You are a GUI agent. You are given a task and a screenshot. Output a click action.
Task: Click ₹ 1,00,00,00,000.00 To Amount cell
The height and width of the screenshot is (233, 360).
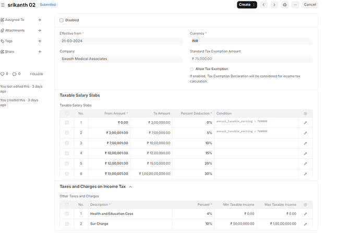pos(151,174)
